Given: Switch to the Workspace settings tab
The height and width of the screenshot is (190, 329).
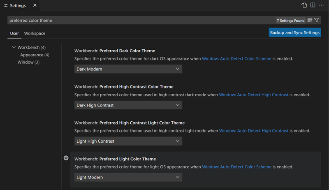Looking at the screenshot, I should [35, 33].
